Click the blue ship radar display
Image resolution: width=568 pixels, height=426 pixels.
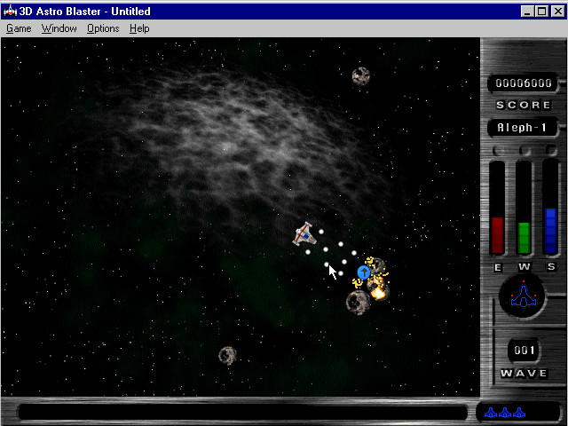[x=523, y=296]
